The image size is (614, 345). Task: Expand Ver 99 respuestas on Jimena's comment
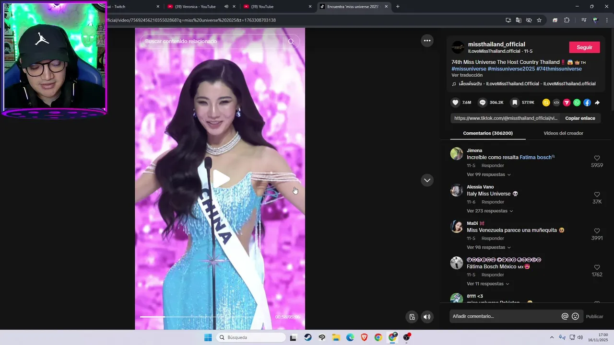click(x=489, y=174)
